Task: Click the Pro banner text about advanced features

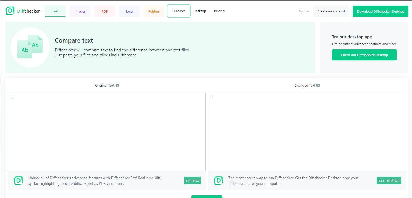Action: (x=95, y=181)
